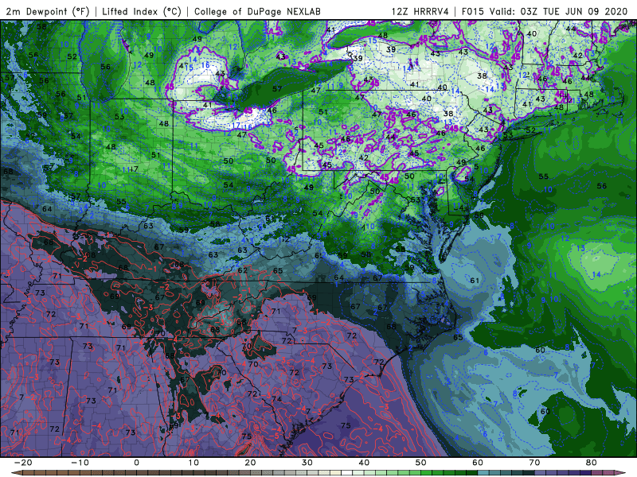Click the -10 label on the color scale
Image resolution: width=637 pixels, height=477 pixels.
click(80, 463)
